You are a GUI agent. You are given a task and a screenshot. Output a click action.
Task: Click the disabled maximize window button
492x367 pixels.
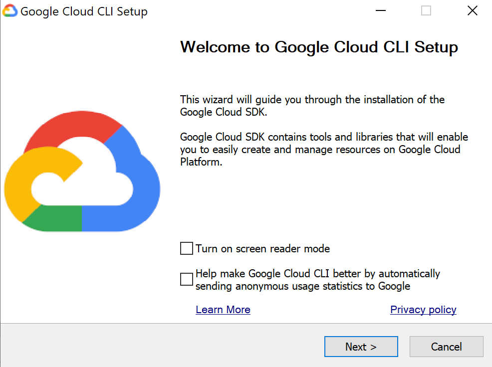[x=426, y=10]
